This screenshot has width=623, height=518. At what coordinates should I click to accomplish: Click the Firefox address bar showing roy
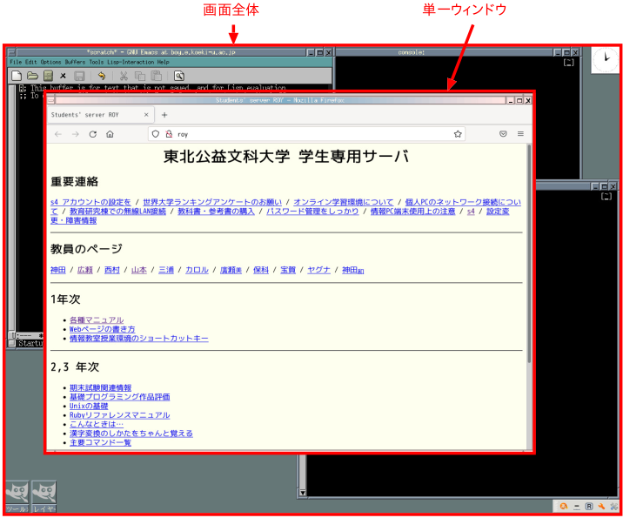click(306, 134)
